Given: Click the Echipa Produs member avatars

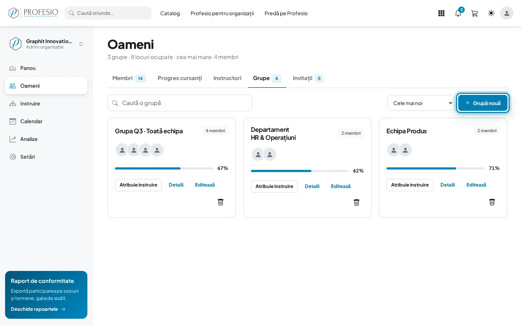Looking at the screenshot, I should click(x=399, y=150).
